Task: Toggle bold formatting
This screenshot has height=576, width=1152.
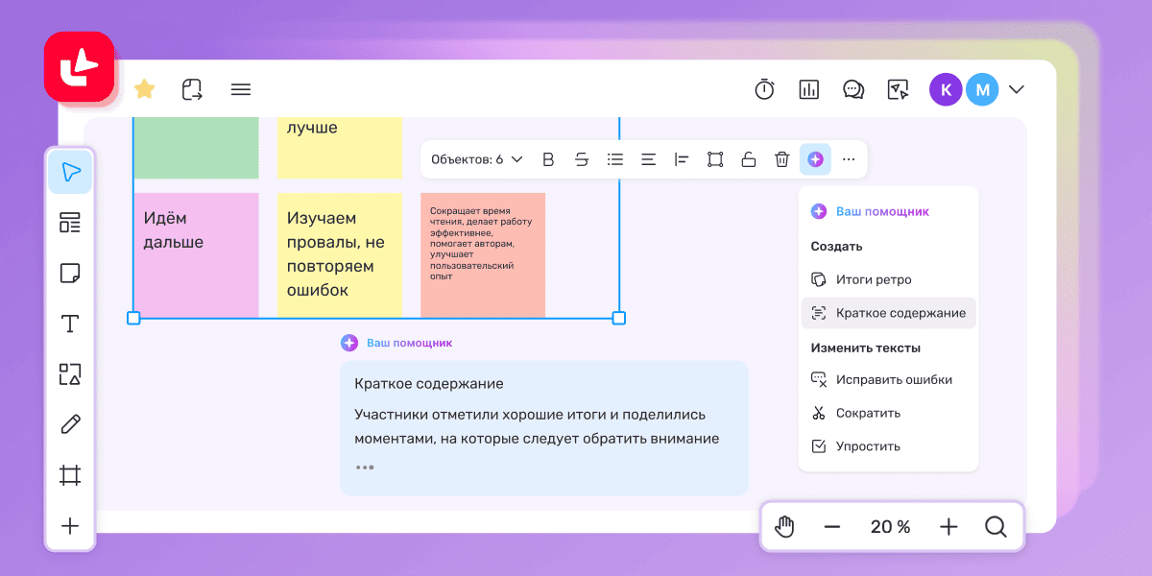Action: click(548, 159)
